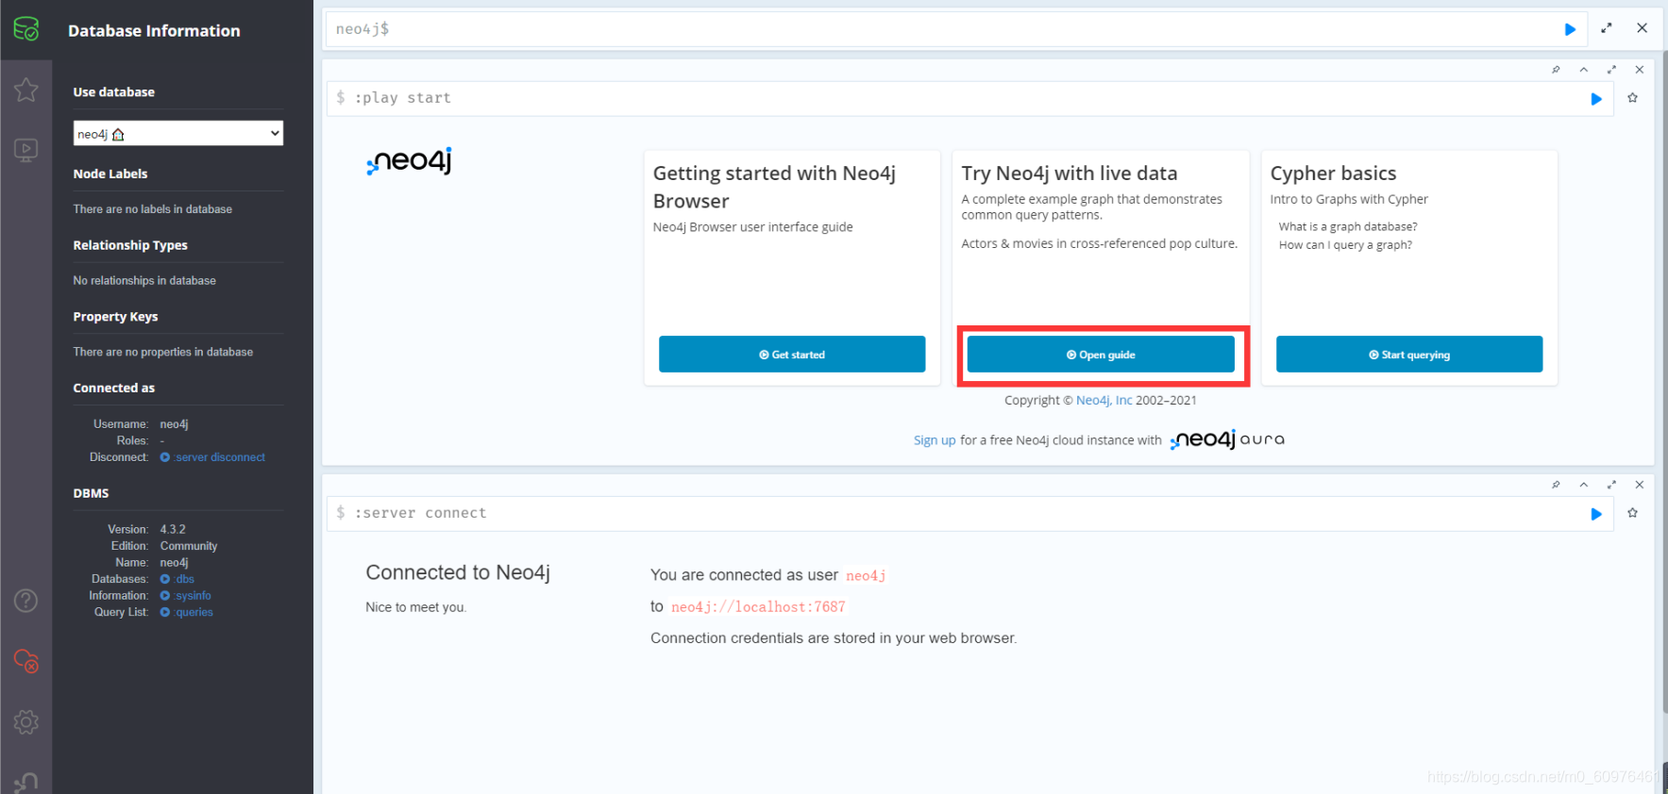Click the :server connect command text
1668x794 pixels.
[421, 513]
